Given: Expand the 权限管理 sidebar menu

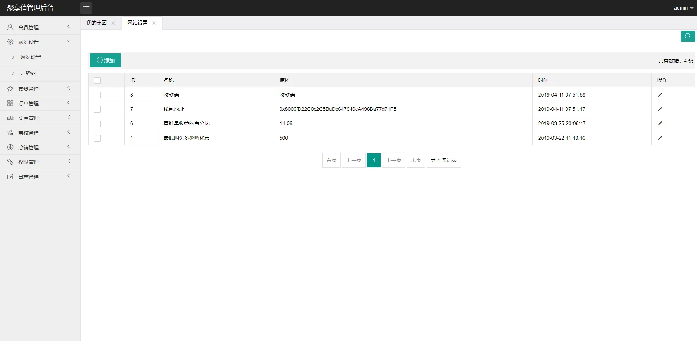Looking at the screenshot, I should click(x=29, y=162).
